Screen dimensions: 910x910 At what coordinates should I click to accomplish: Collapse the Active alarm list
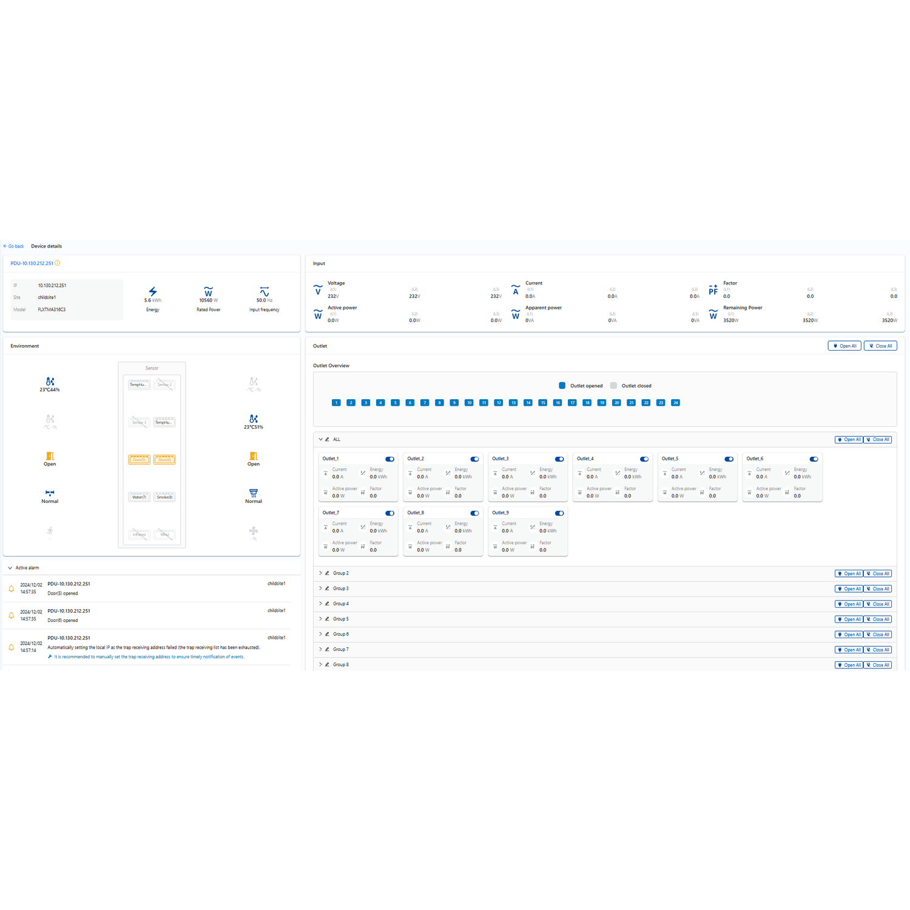coord(10,568)
